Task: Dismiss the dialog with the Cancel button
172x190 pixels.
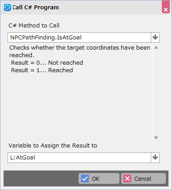Action: coord(143,178)
